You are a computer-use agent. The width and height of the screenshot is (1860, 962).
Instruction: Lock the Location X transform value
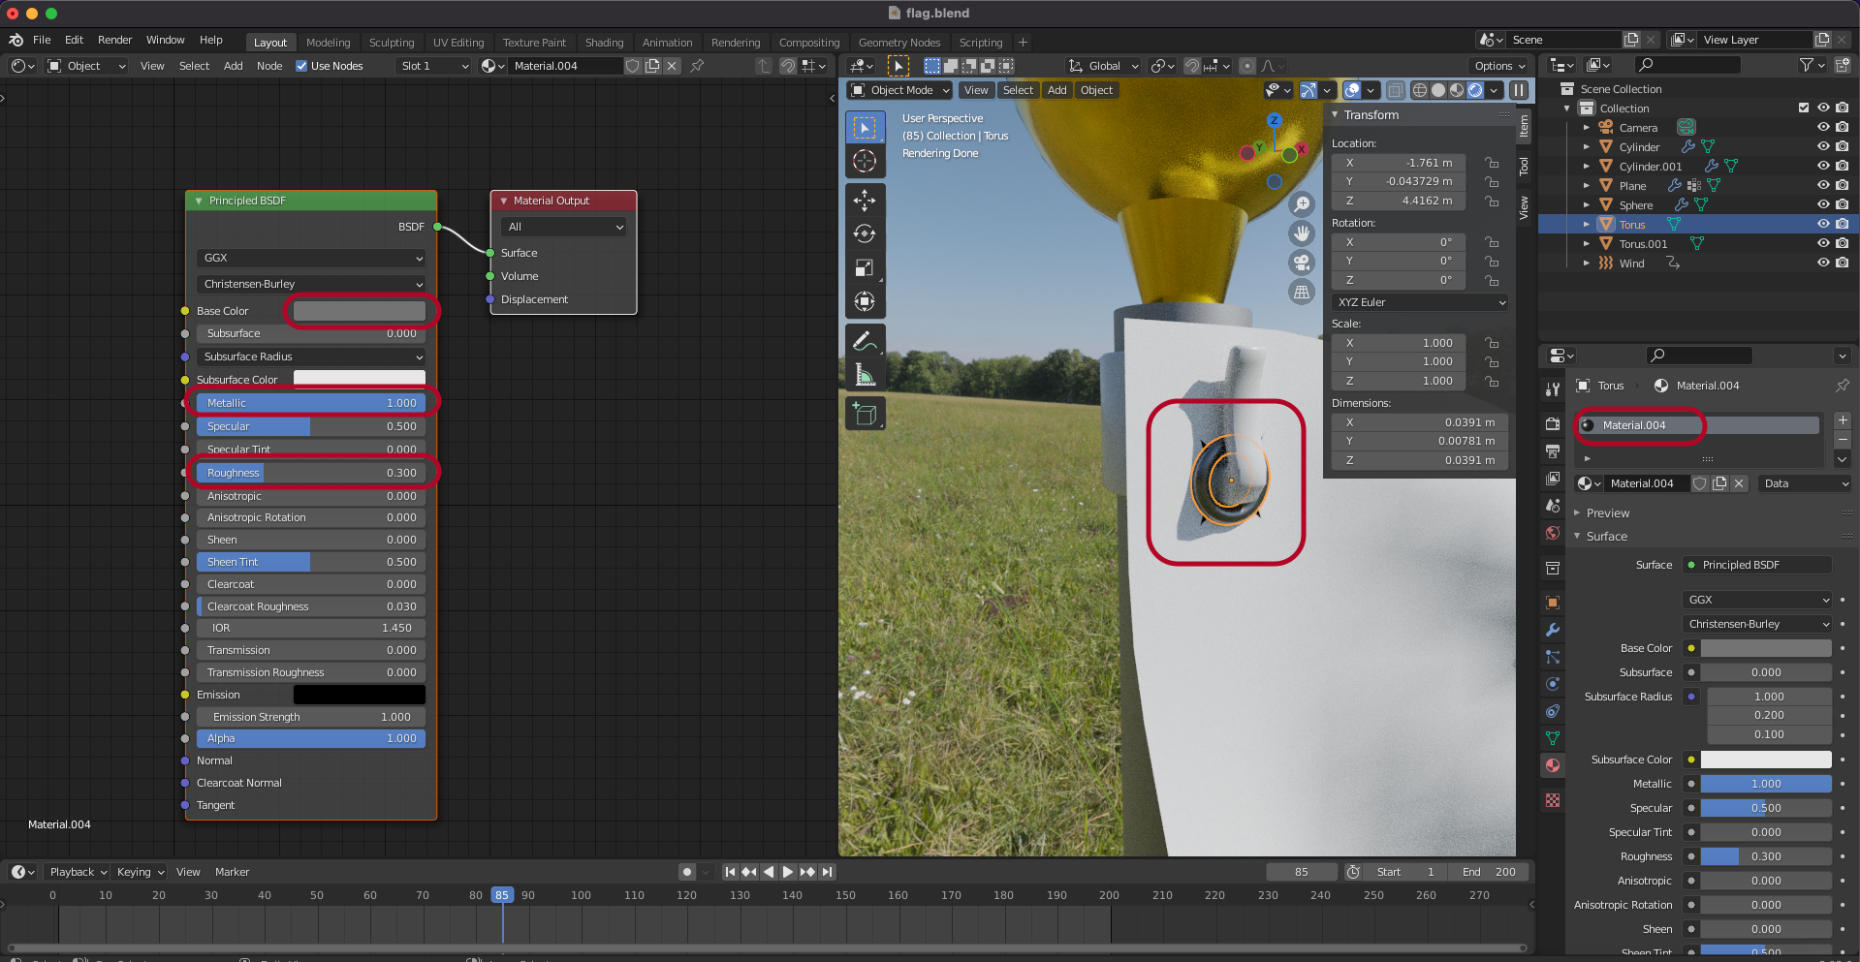[1492, 163]
